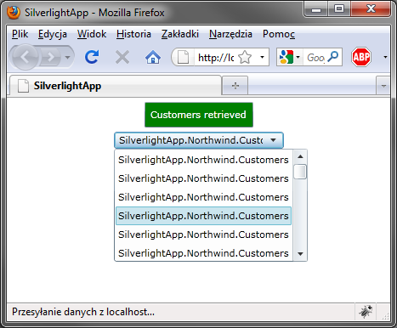Expand the SilverlightApp.Northwind combo box arrow
Screen dimensions: 397x328
[273, 140]
